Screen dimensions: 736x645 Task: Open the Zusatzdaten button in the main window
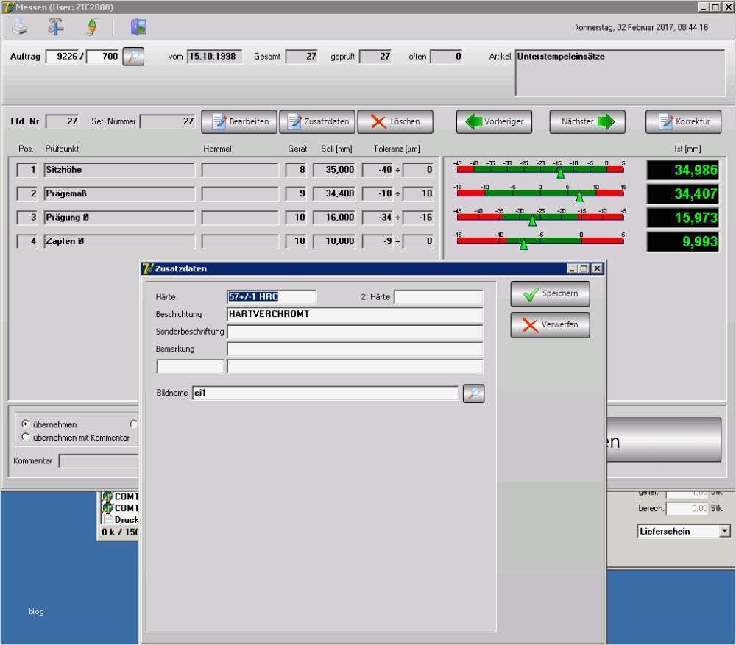click(317, 121)
